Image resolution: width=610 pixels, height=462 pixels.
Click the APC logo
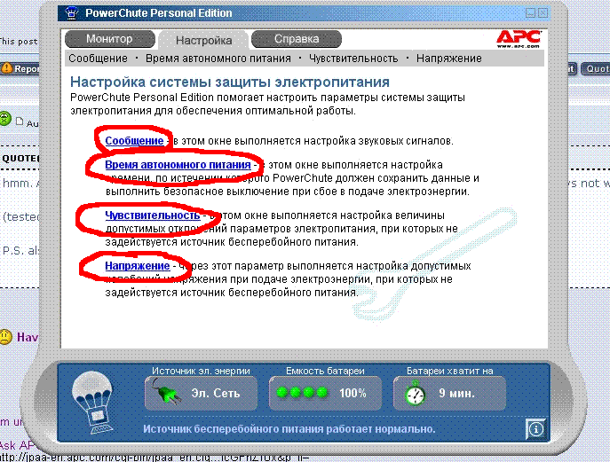click(519, 39)
